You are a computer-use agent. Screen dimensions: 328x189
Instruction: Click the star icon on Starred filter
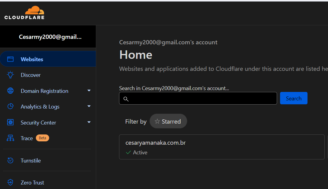click(x=157, y=121)
